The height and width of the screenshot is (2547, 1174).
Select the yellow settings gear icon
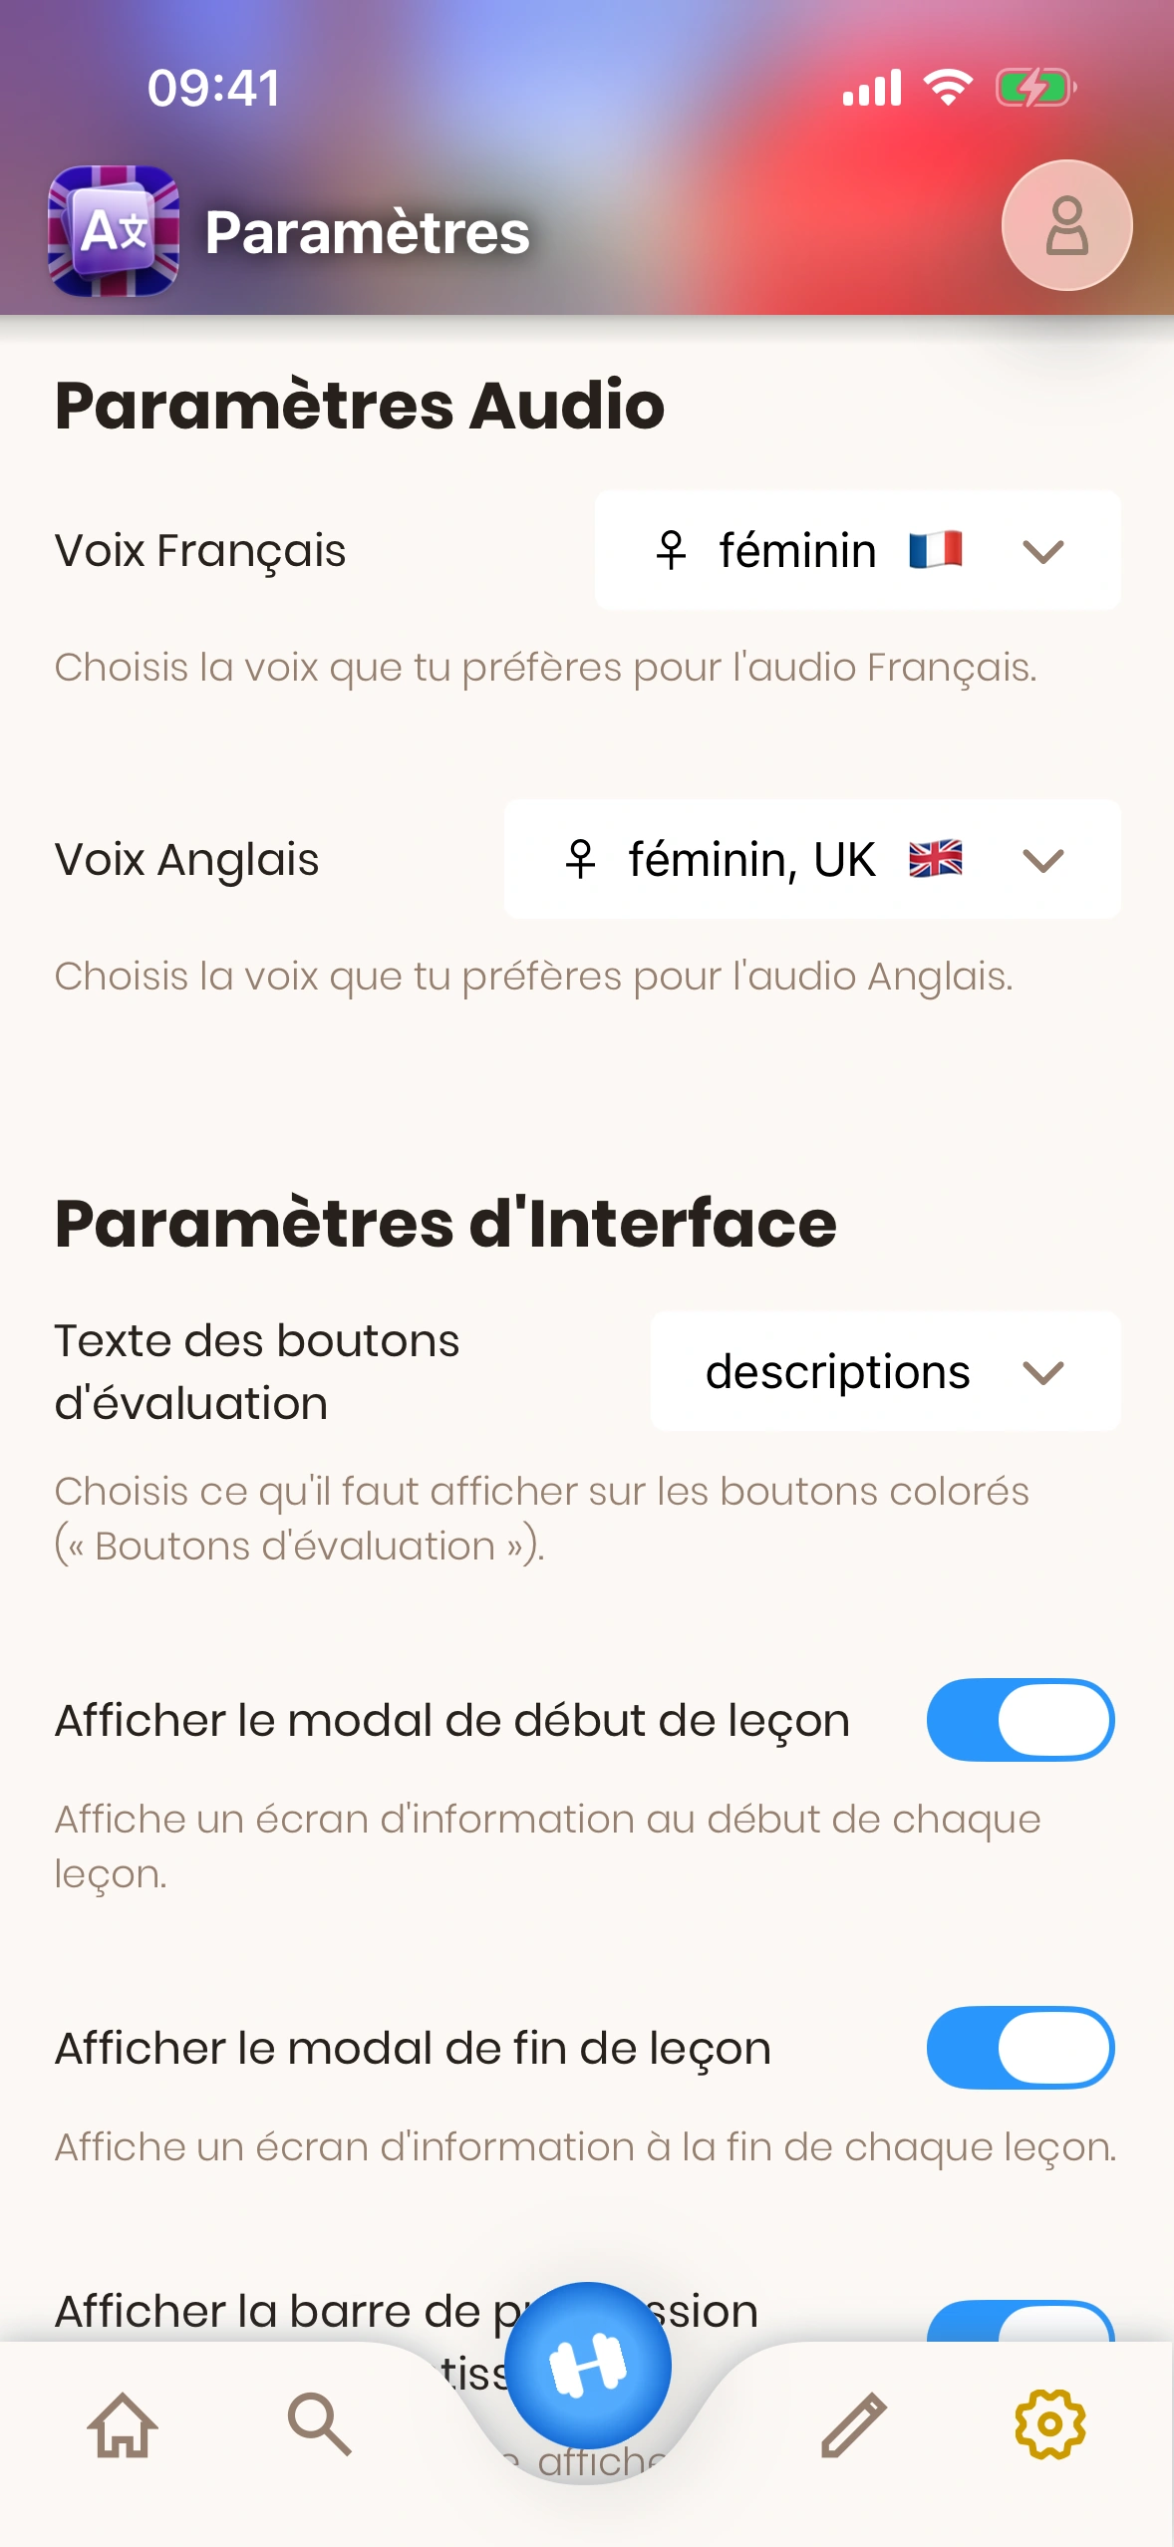pos(1049,2424)
